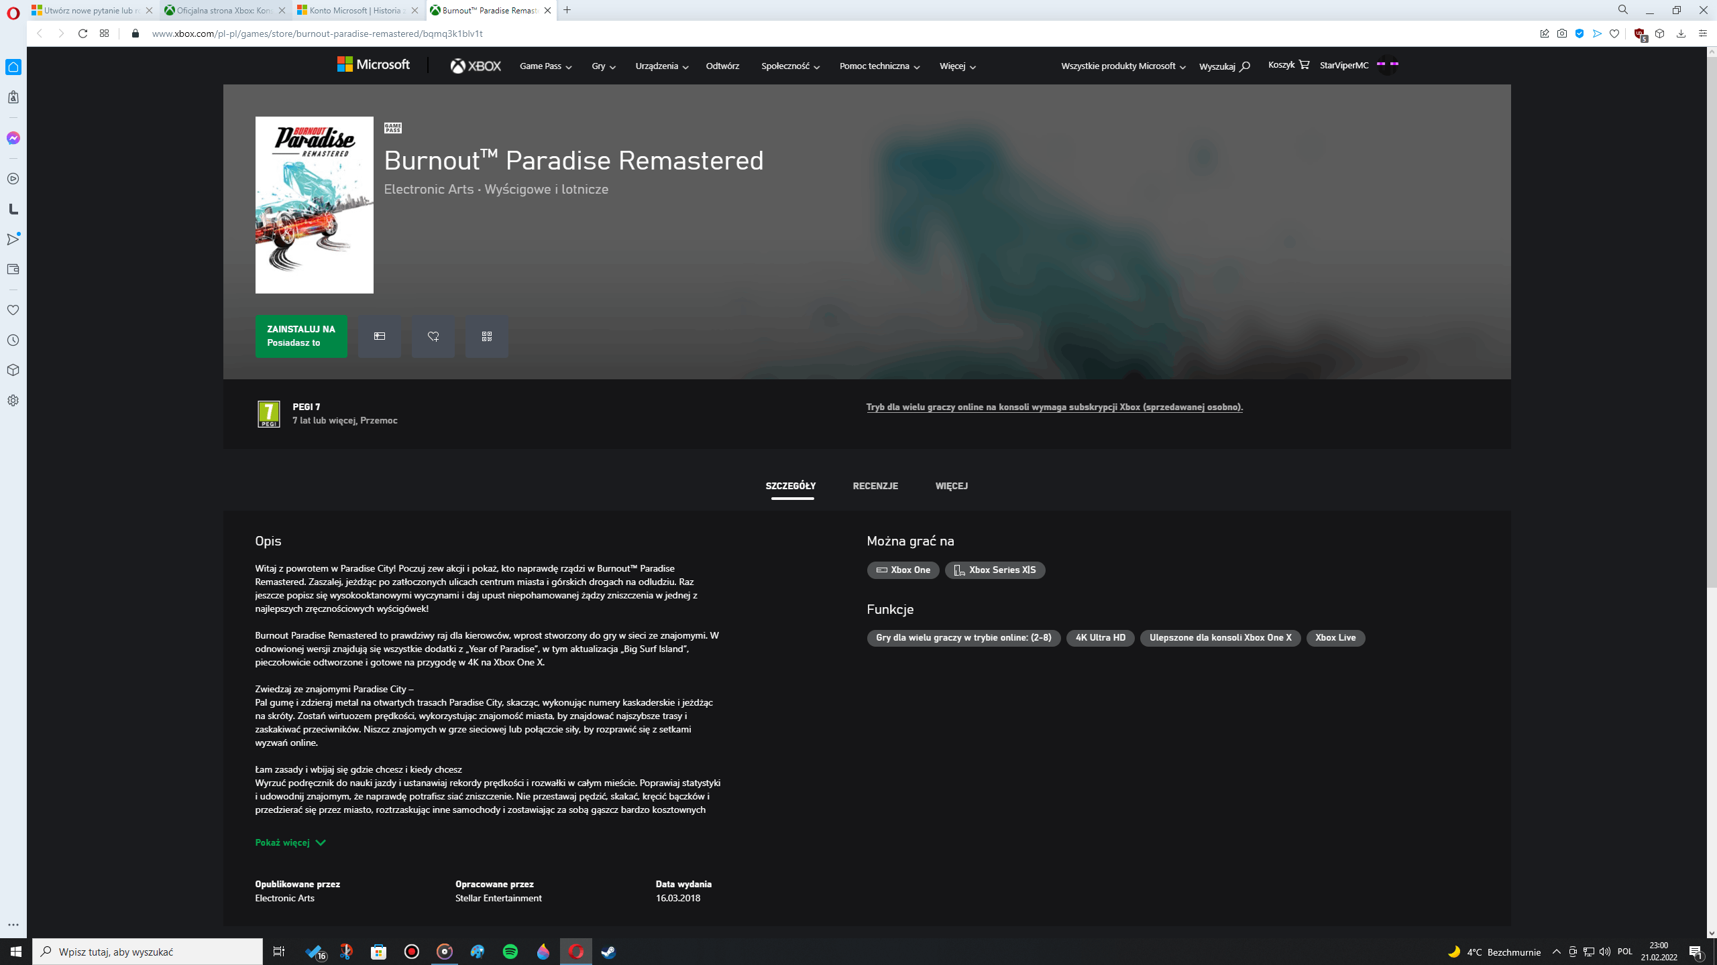This screenshot has width=1717, height=965.
Task: Focus the address bar URL
Action: click(x=317, y=34)
